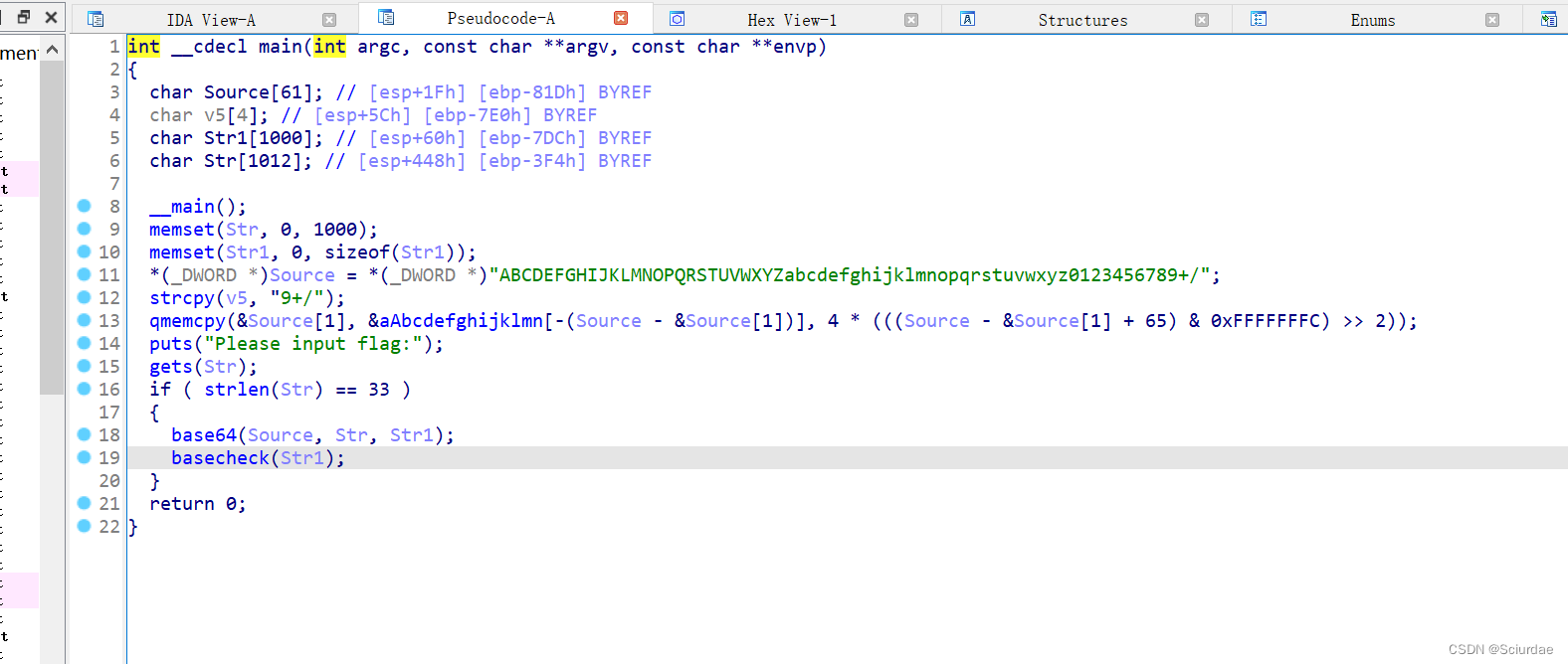This screenshot has height=664, width=1568.
Task: Click the [ebp-81Dh] comment on line 3
Action: (x=532, y=92)
